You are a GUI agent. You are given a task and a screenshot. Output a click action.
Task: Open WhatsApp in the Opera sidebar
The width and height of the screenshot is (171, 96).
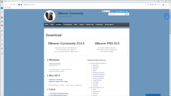2,22
